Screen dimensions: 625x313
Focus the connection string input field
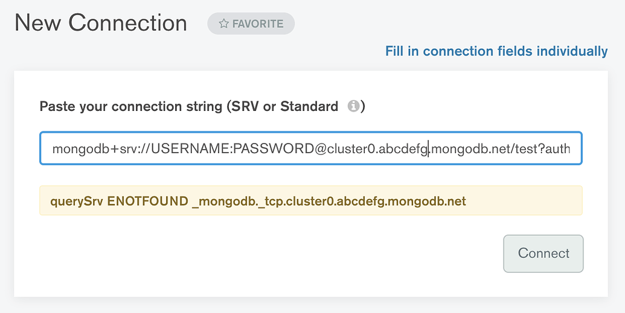tap(311, 148)
